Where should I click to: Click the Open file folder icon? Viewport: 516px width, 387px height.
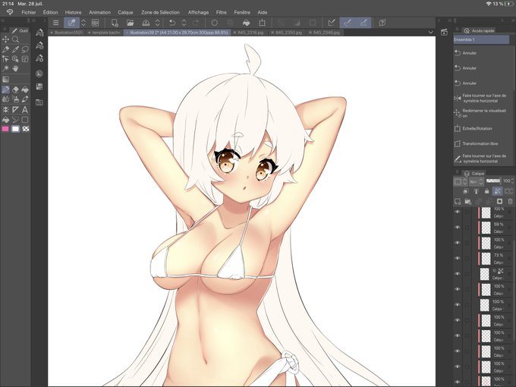(130, 23)
